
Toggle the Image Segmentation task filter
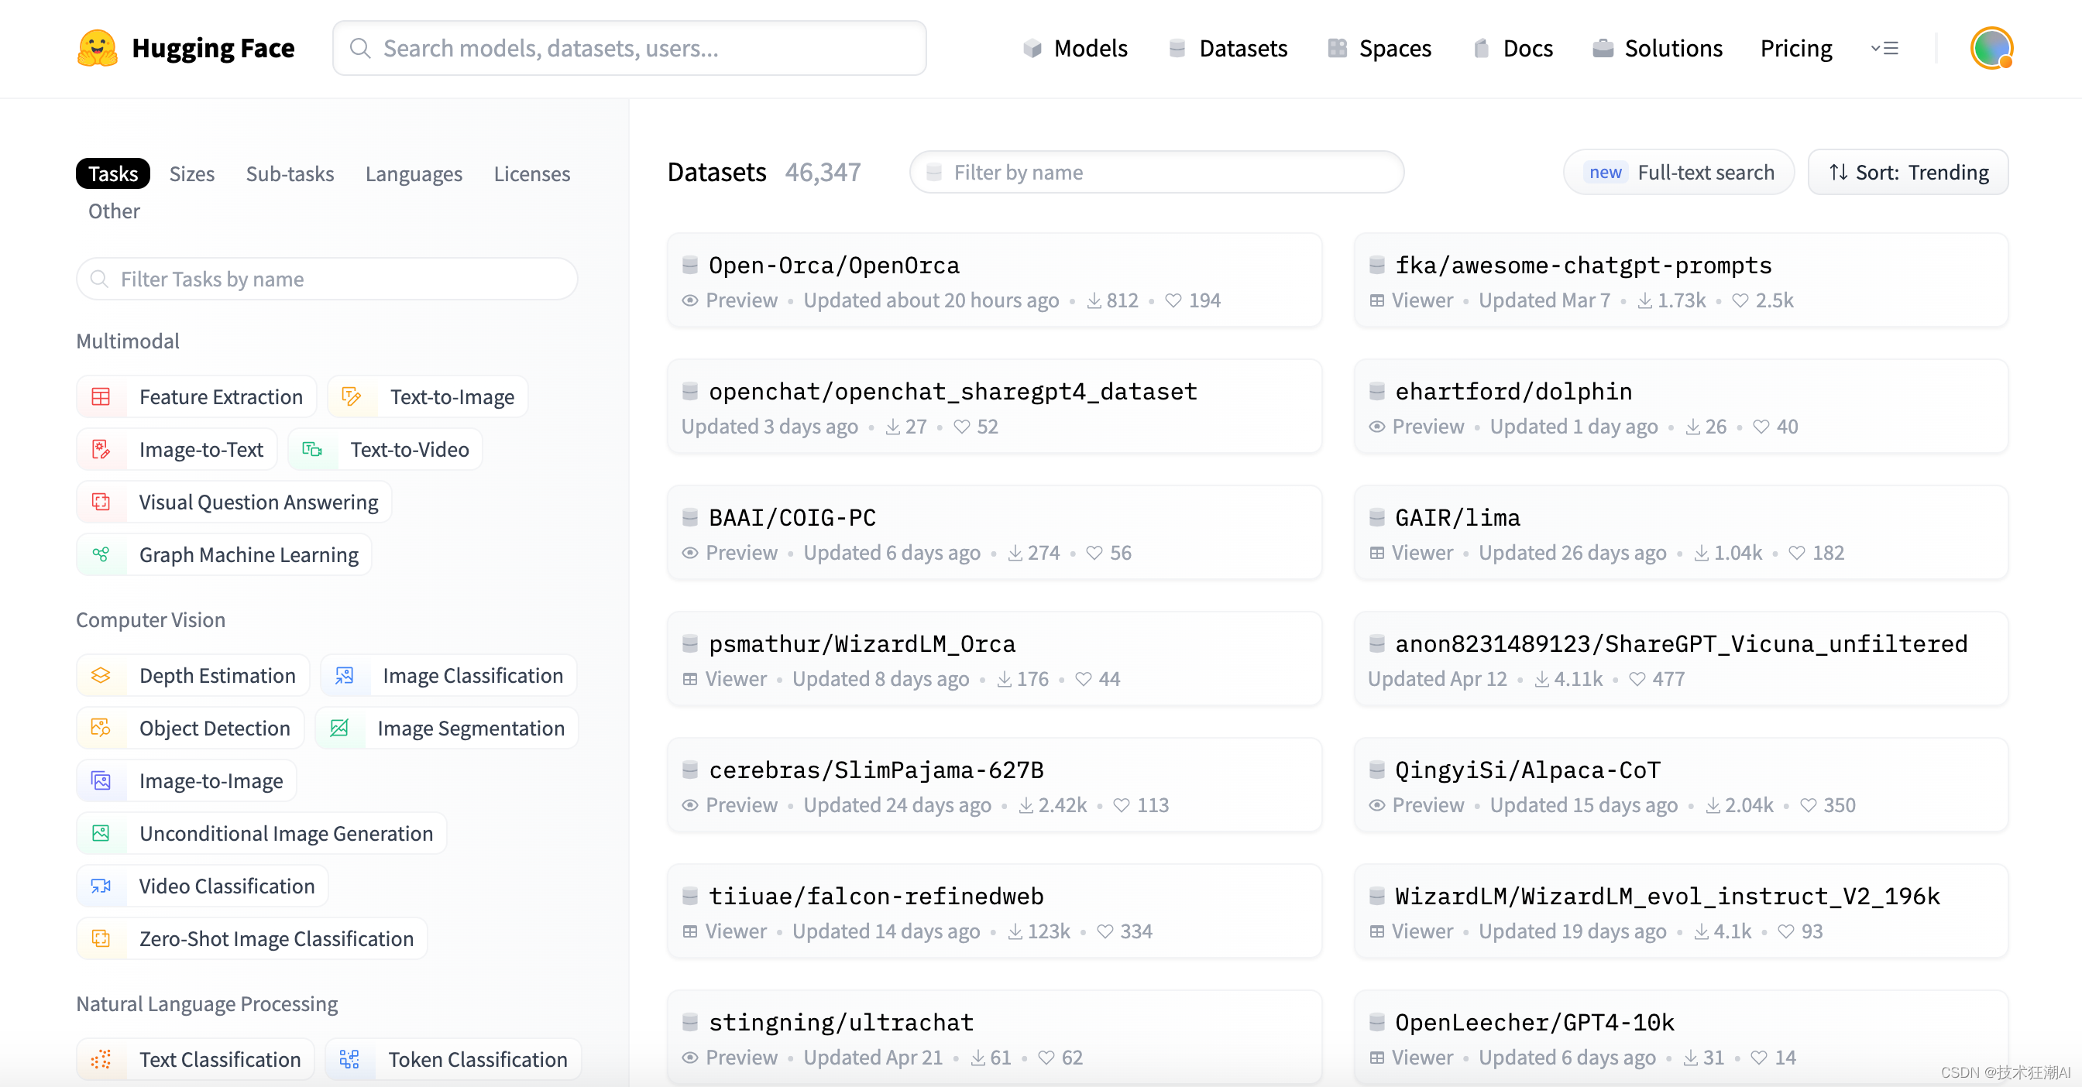(x=447, y=728)
